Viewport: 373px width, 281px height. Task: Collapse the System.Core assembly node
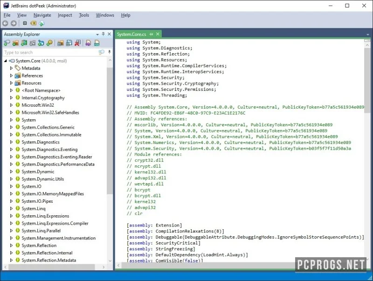pos(6,61)
